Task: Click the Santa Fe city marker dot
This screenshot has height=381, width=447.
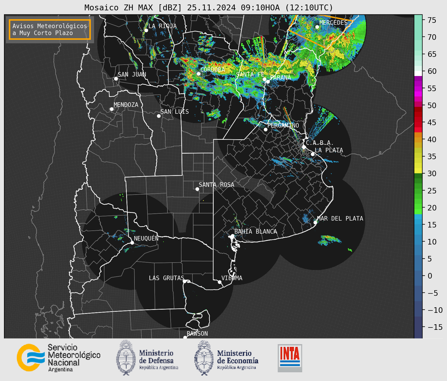Action: [x=264, y=79]
